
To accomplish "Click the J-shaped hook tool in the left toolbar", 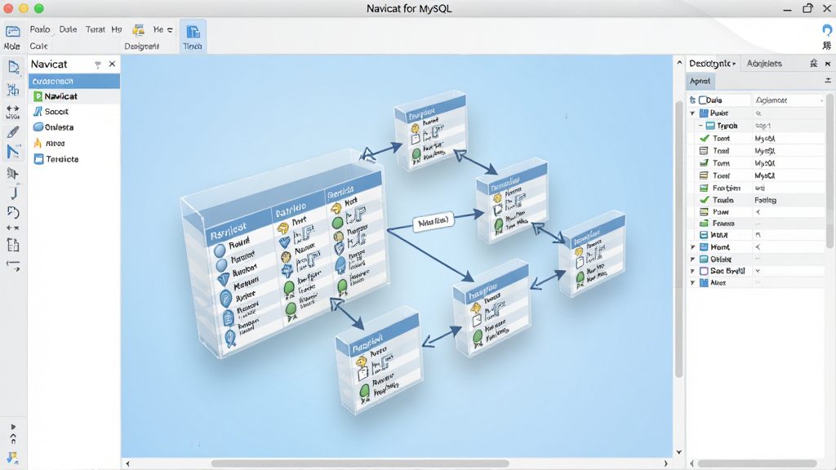I will click(x=14, y=193).
